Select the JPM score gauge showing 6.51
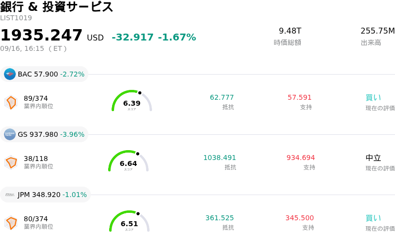This screenshot has width=395, height=241. click(129, 221)
